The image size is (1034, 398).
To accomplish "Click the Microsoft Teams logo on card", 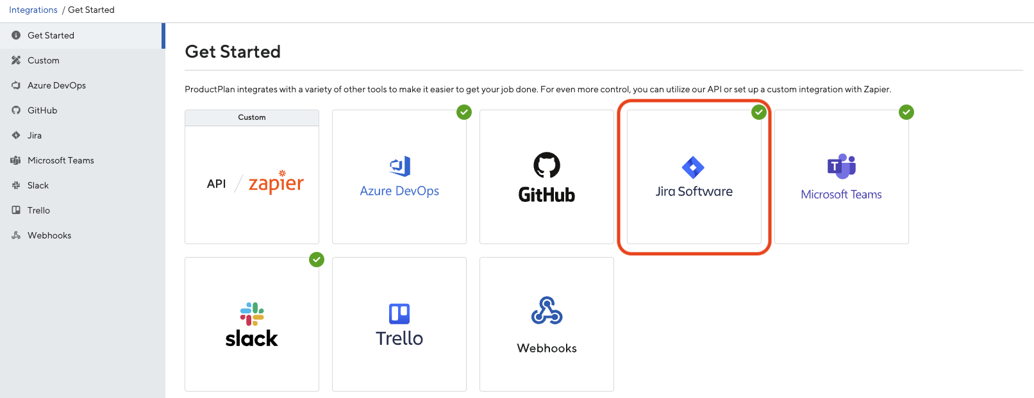I will click(x=842, y=166).
